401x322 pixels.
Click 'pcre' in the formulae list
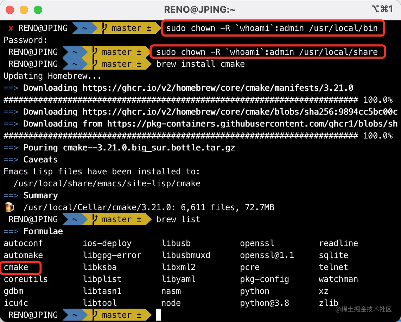[x=250, y=267]
